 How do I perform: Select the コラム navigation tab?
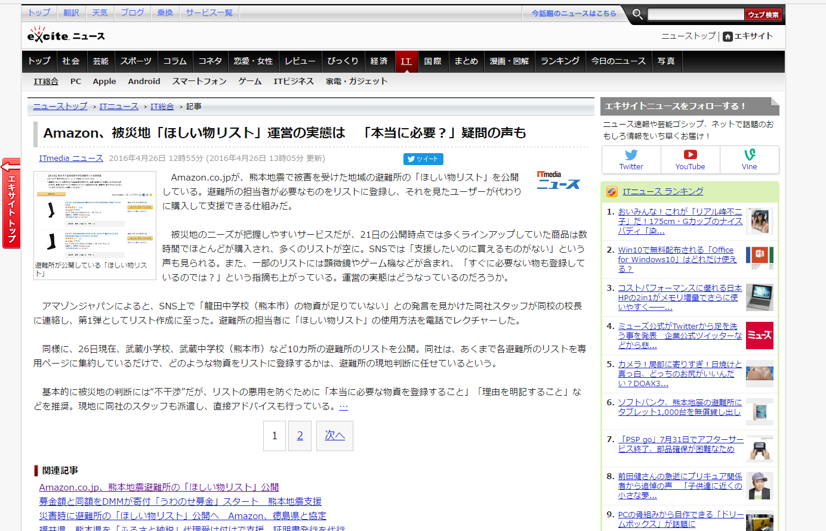pos(175,61)
